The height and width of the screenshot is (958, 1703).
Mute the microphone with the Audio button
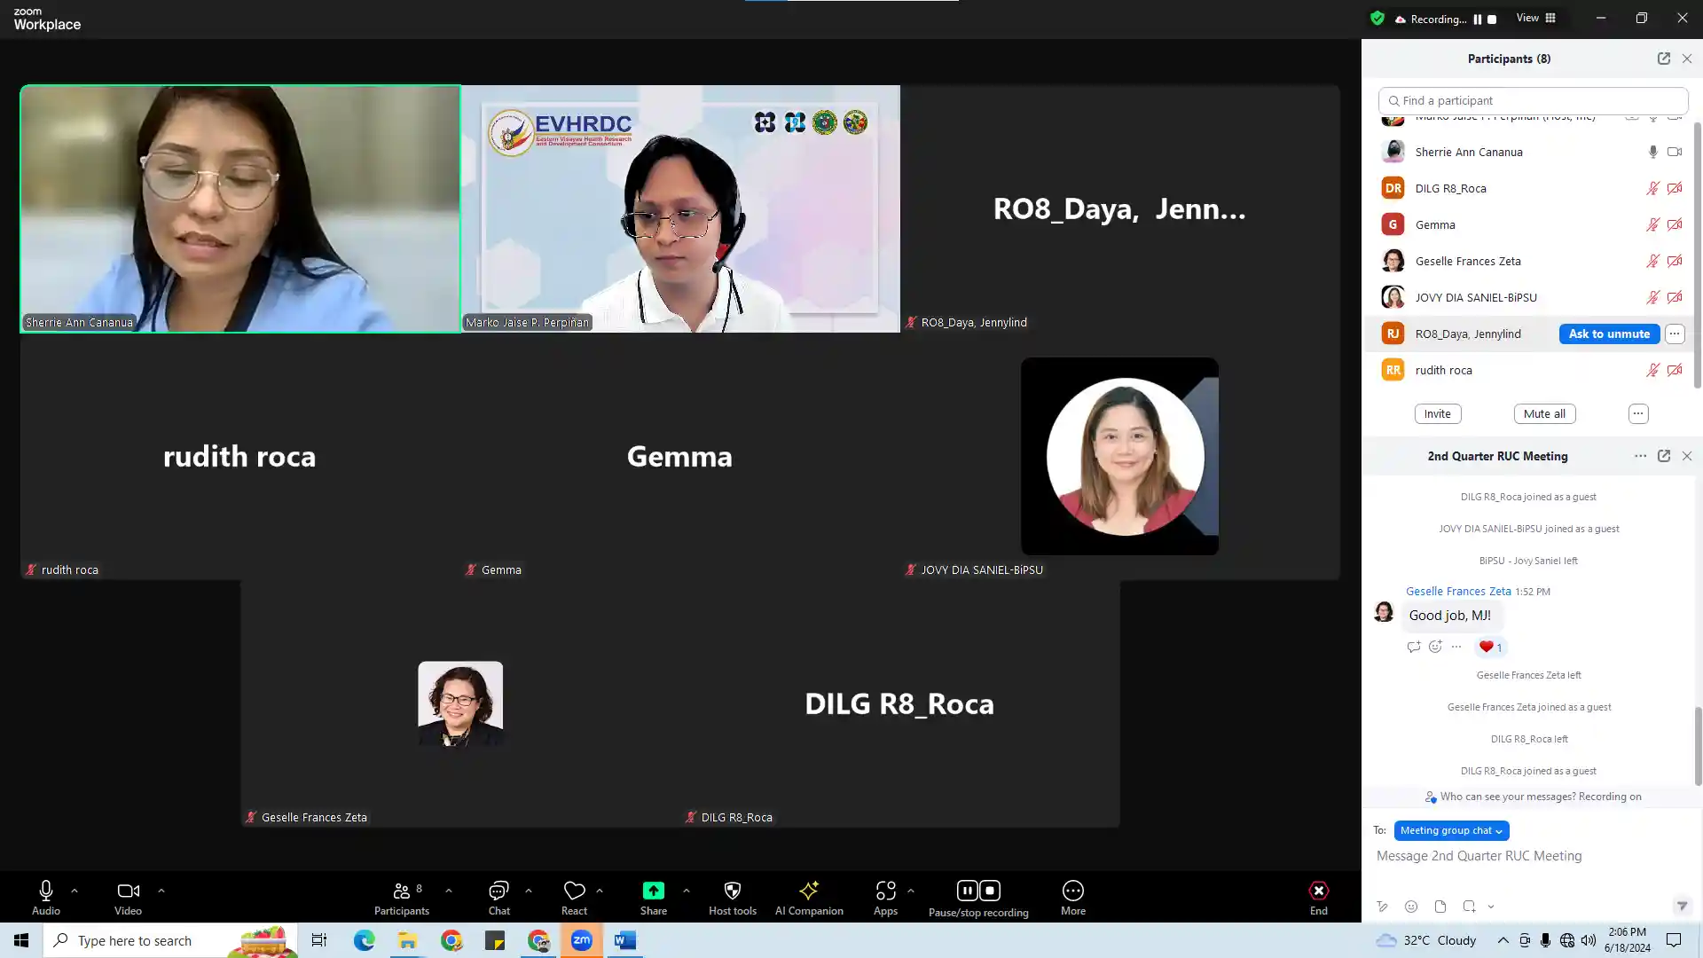tap(46, 897)
